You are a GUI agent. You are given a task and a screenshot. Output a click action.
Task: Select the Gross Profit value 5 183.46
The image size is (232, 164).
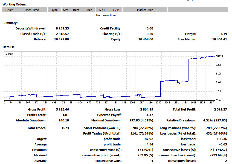coord(62,109)
